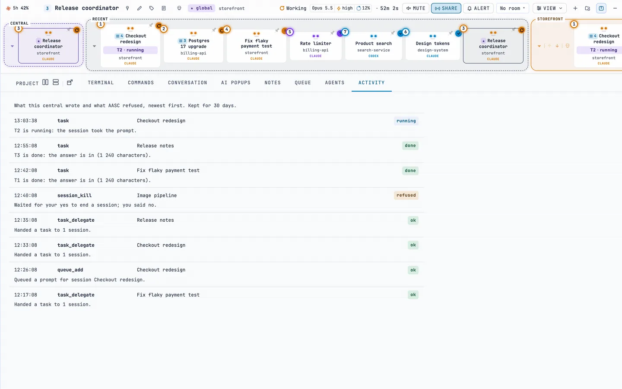Switch to the COMMANDS tab
The image size is (622, 389).
141,83
